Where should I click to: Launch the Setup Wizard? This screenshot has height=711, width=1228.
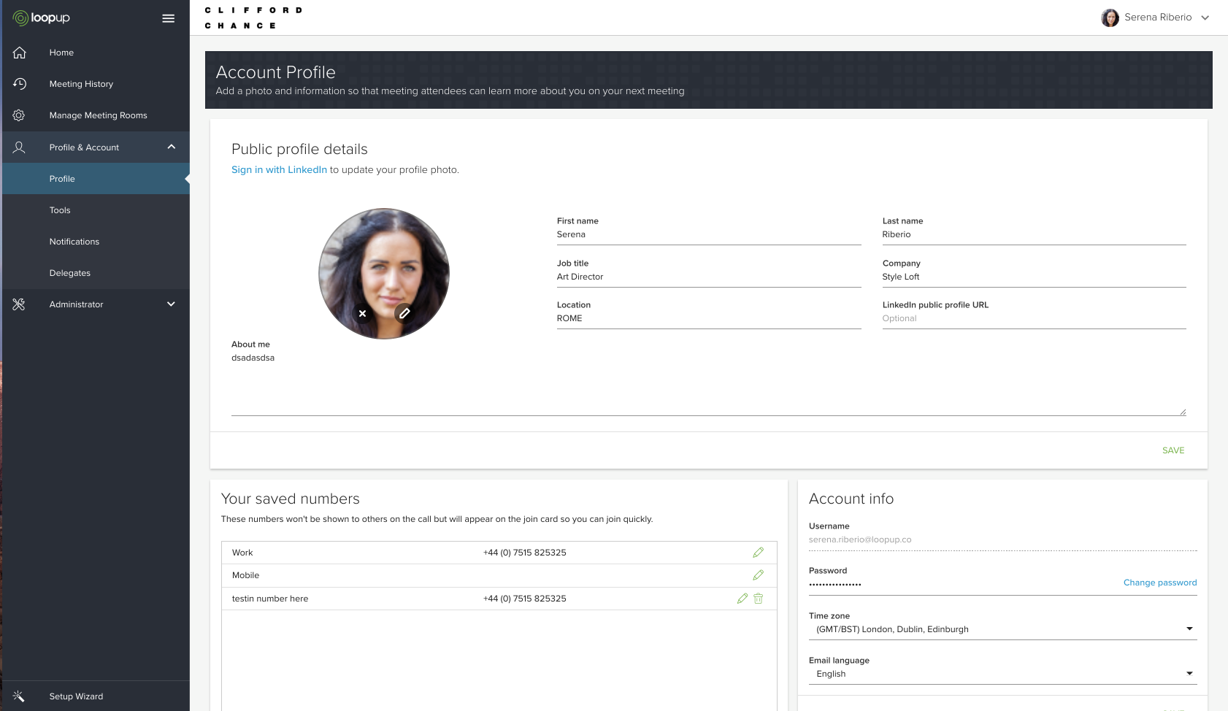76,696
